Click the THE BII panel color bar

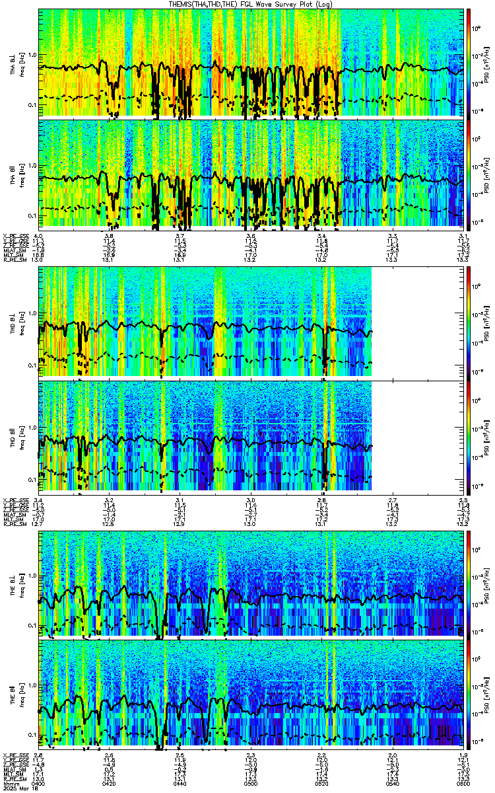tap(469, 693)
